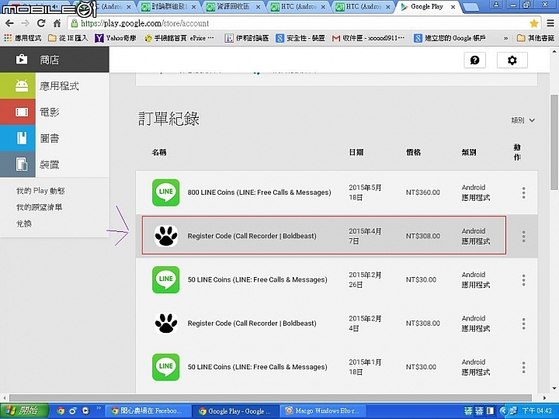Open the 商店 store bag icon
This screenshot has width=559, height=419.
coord(22,59)
